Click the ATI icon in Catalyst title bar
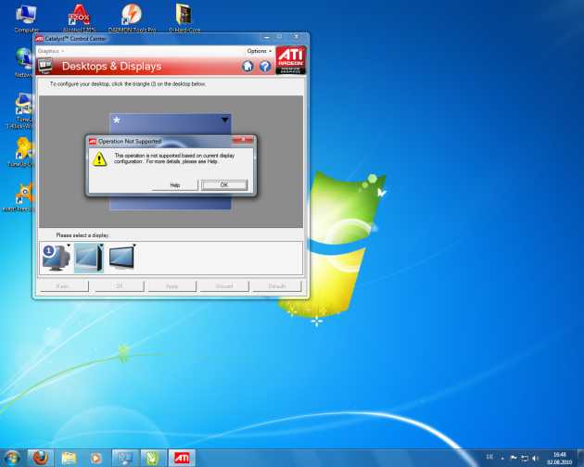This screenshot has width=584, height=467. pyautogui.click(x=40, y=39)
